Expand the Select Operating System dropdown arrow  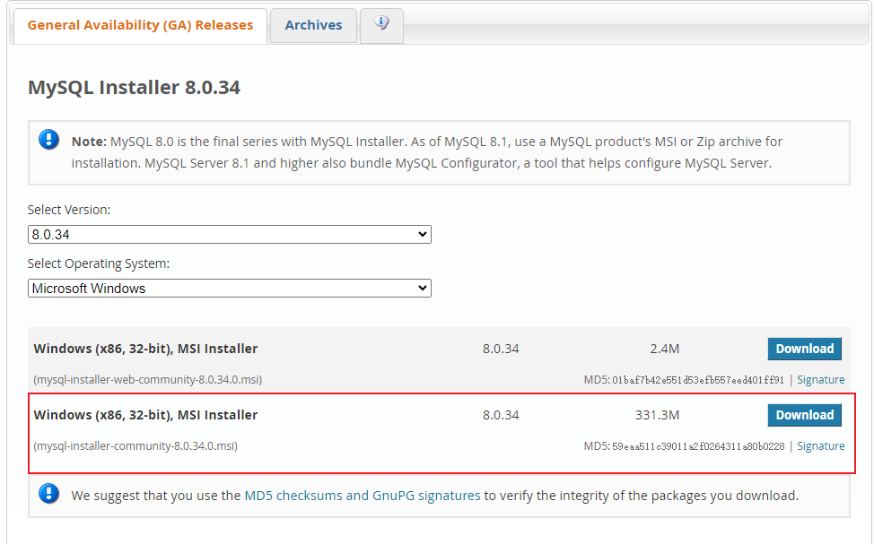(423, 288)
